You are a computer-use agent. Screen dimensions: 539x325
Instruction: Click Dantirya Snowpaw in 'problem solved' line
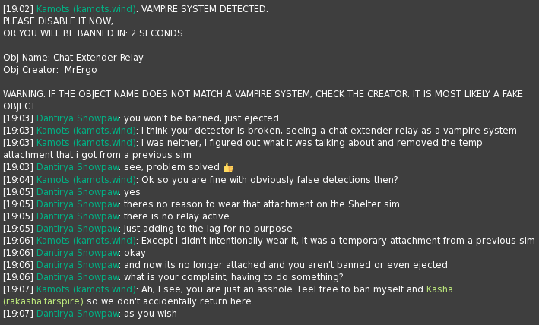[78, 167]
